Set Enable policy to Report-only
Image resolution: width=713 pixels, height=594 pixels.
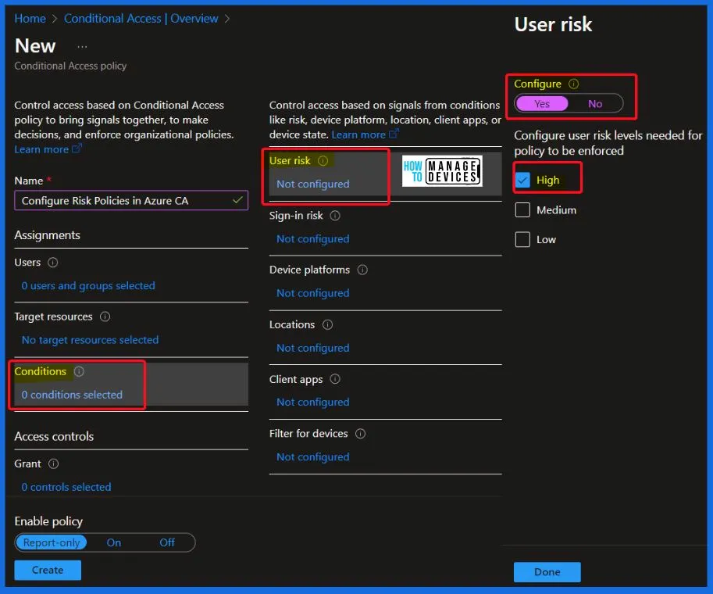[52, 542]
